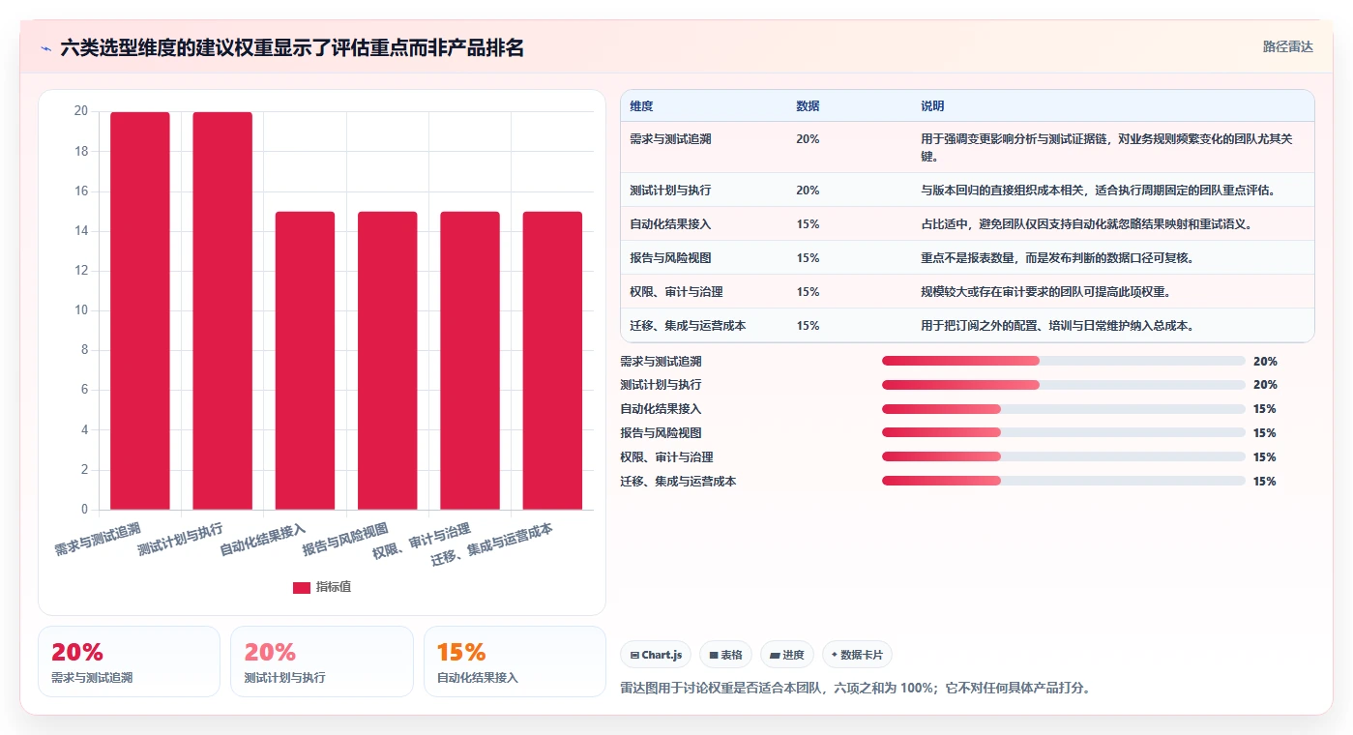Screen dimensions: 1353x735
Task: Click the 需求与测试追溯 x-axis label
Action: [x=98, y=539]
